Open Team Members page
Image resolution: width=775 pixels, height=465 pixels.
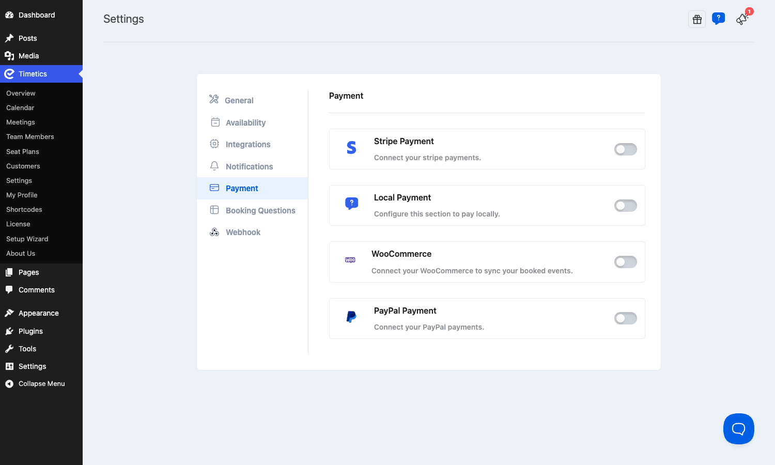click(x=30, y=136)
